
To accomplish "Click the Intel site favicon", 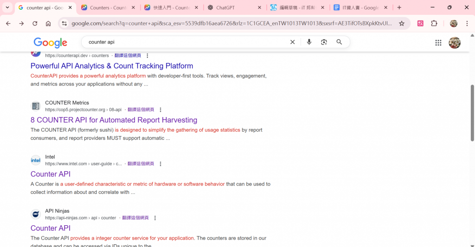I will (x=36, y=160).
